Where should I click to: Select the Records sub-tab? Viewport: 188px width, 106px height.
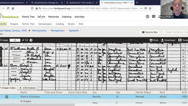click(3, 24)
